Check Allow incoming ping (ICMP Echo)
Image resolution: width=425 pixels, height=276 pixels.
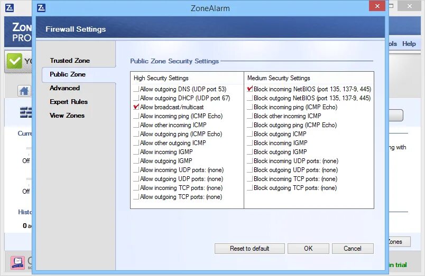pyautogui.click(x=136, y=116)
